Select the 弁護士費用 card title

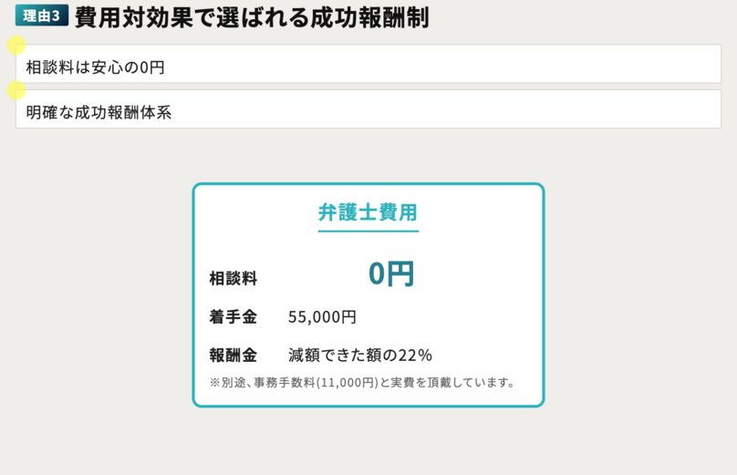[x=368, y=212]
